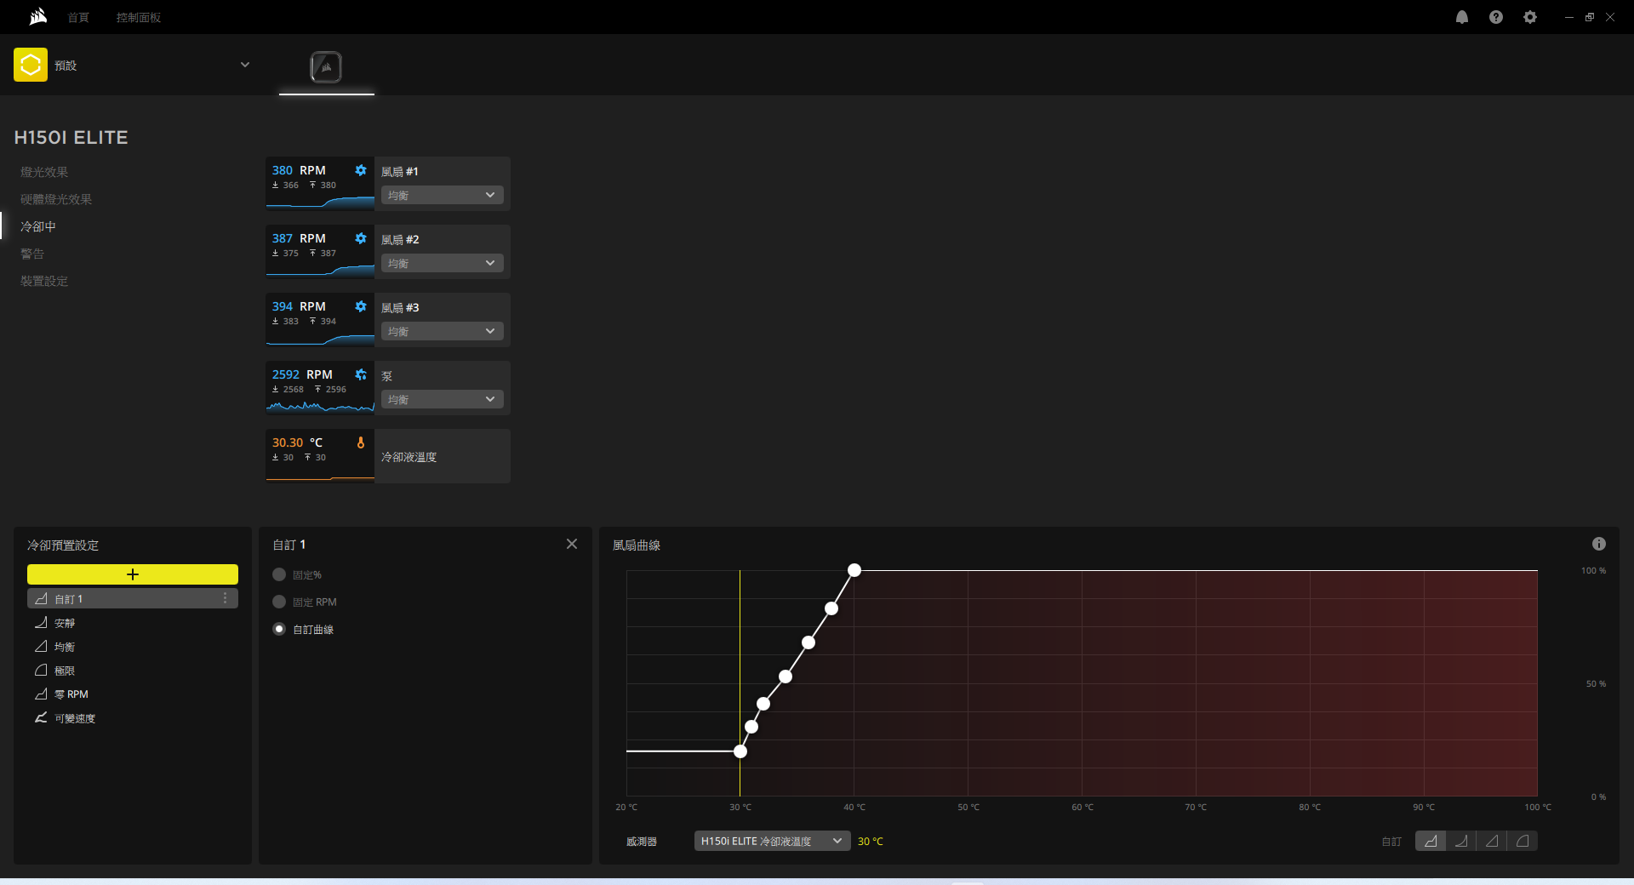Viewport: 1634px width, 885px height.
Task: Open 警告 section
Action: (x=32, y=254)
